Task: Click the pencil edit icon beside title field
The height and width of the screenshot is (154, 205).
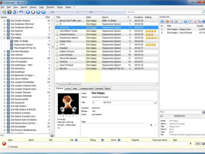Action: (x=156, y=103)
